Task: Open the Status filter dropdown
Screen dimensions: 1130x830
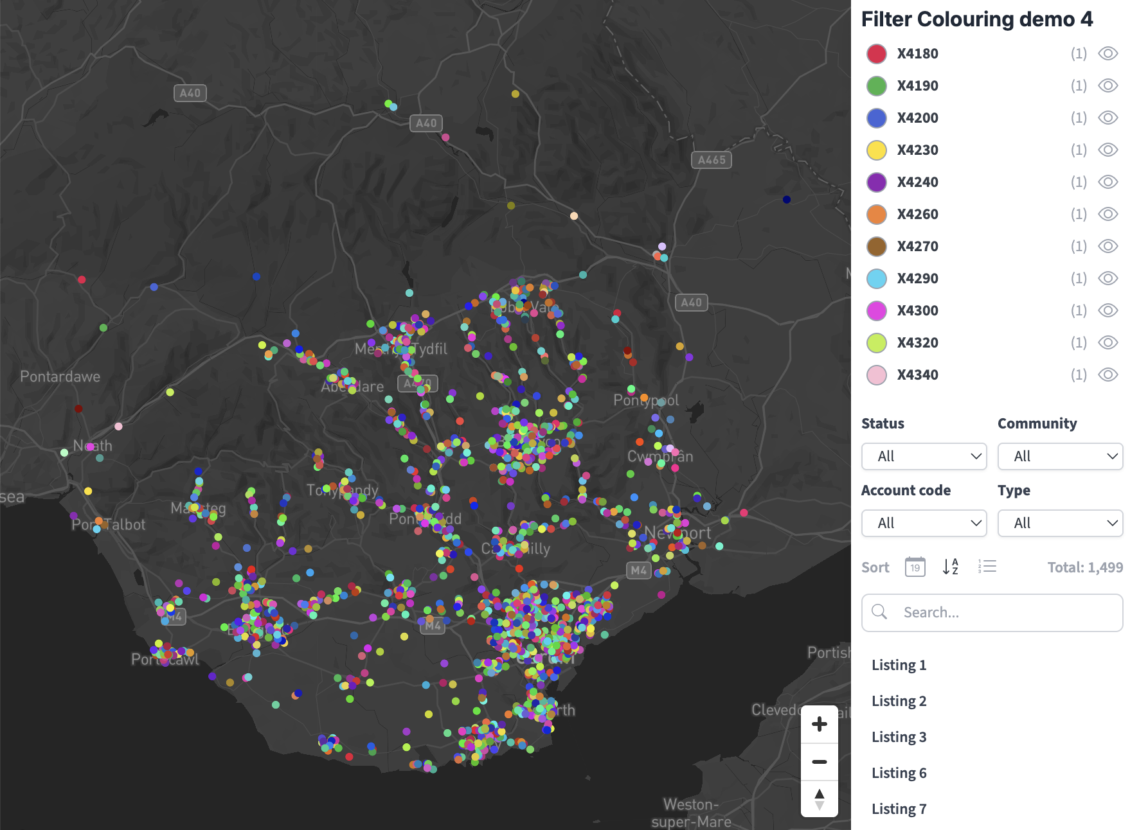Action: [x=924, y=456]
